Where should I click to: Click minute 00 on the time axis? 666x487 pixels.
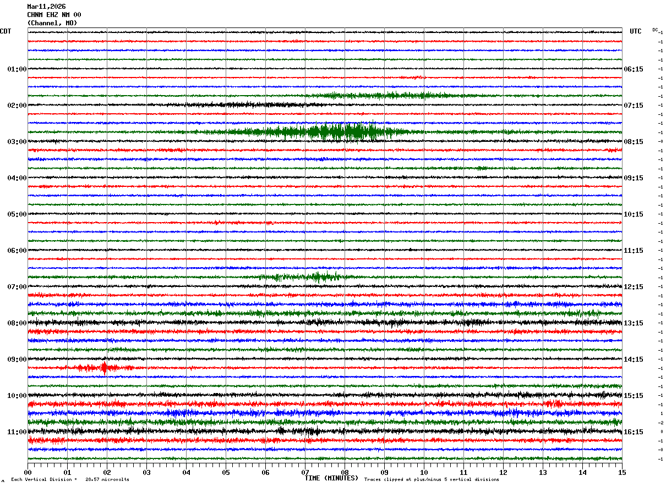tap(28, 472)
